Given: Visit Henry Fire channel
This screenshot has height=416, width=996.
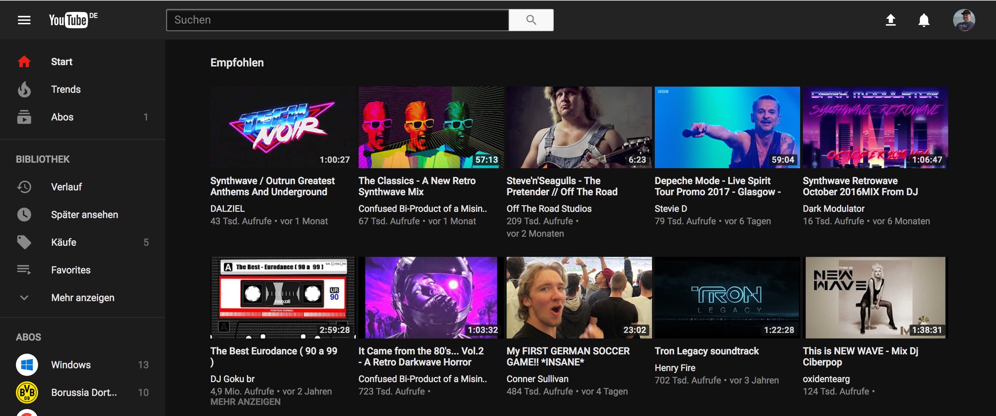Looking at the screenshot, I should 675,368.
